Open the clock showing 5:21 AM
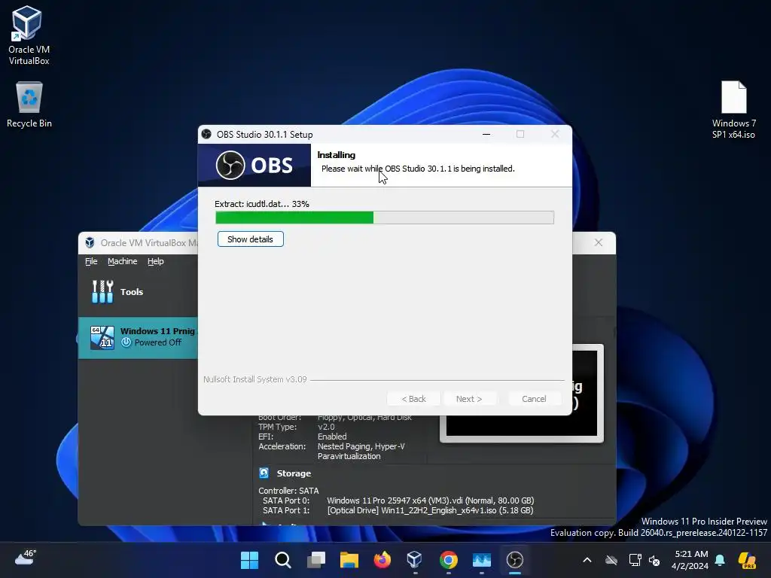 pyautogui.click(x=691, y=560)
